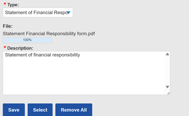189x116 pixels.
Task: Click the File label
Action: (8, 26)
